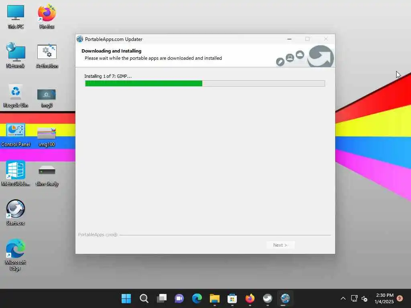The height and width of the screenshot is (308, 411).
Task: Select the Control Panel desktop icon
Action: click(x=16, y=135)
